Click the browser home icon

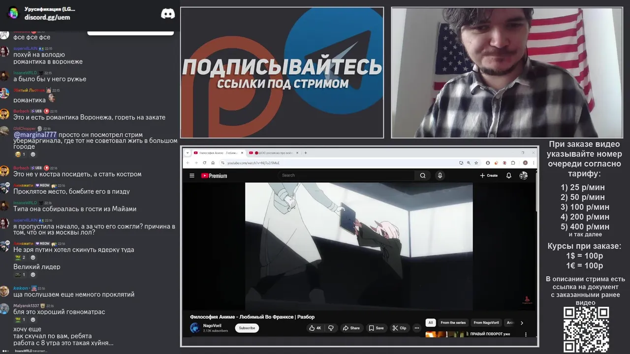pyautogui.click(x=213, y=163)
